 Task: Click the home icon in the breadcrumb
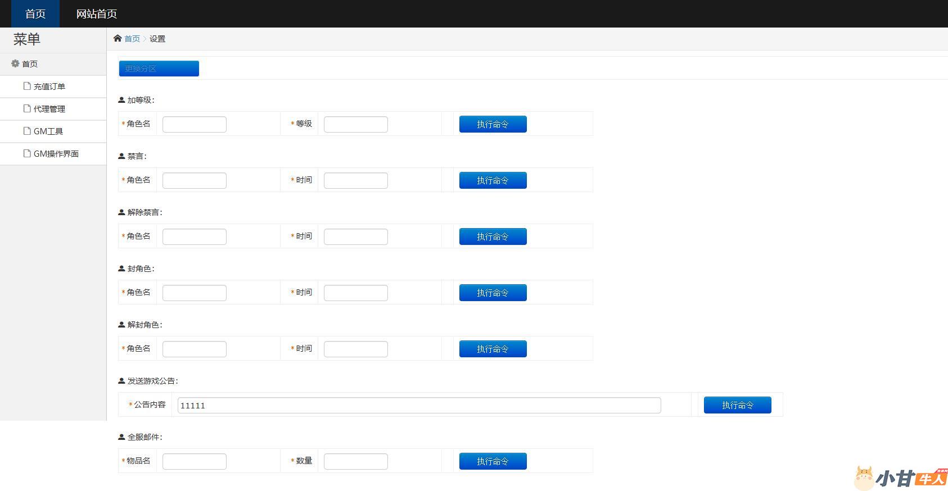coord(118,38)
